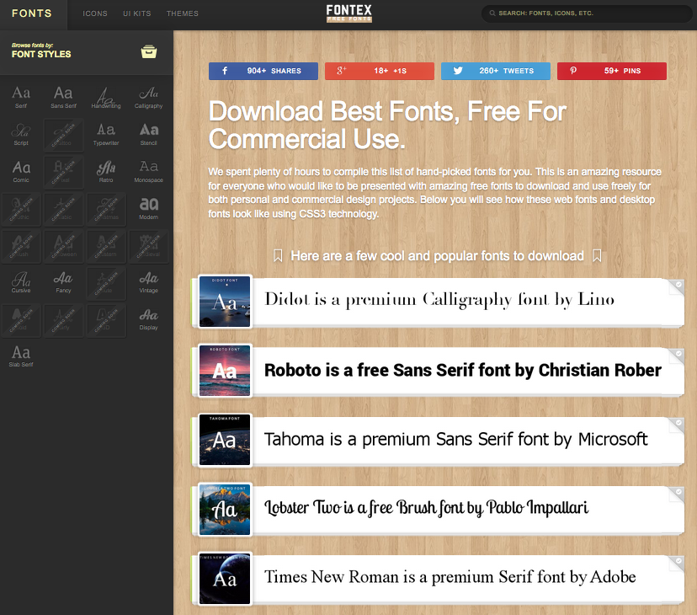
Task: Browse the Sans Serif font style
Action: pyautogui.click(x=63, y=98)
